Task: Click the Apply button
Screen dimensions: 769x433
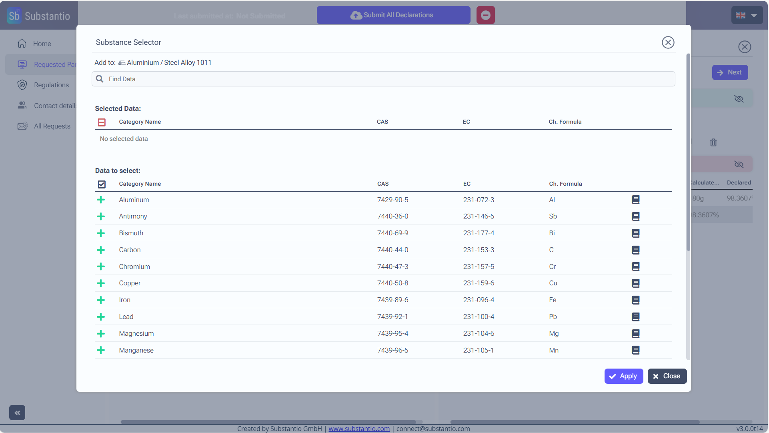Action: tap(623, 376)
